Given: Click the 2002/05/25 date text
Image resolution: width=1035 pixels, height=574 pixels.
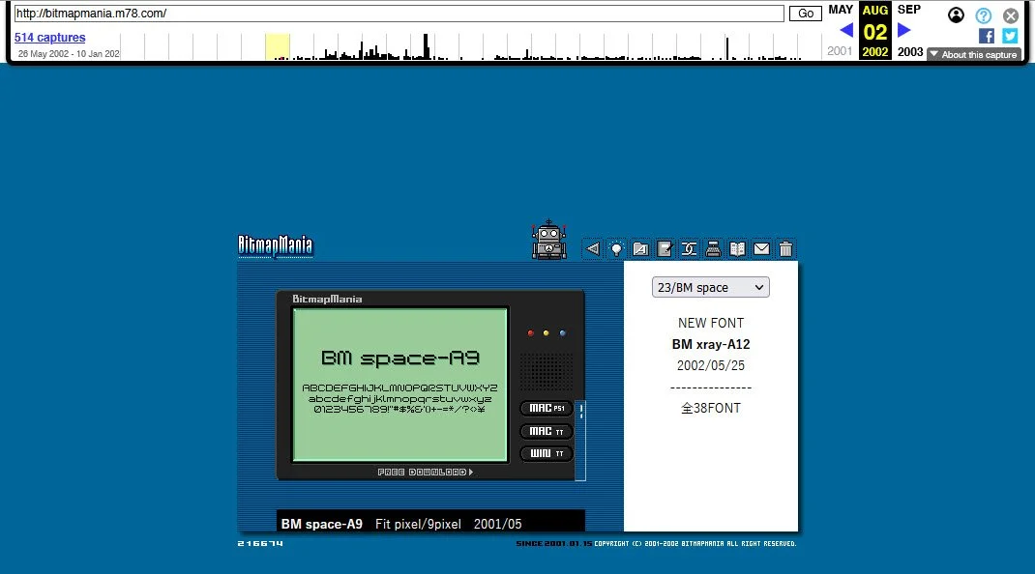Looking at the screenshot, I should (711, 365).
